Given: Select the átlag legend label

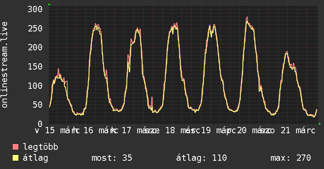Looking at the screenshot, I should (35, 158).
